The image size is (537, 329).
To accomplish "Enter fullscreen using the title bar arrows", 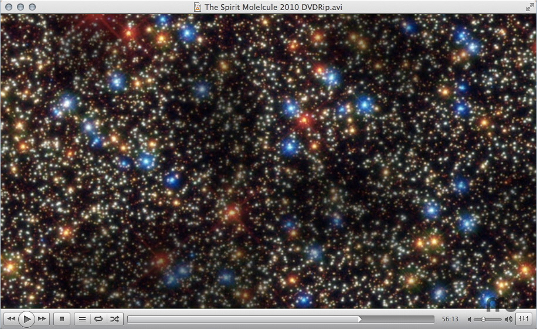I will (529, 7).
